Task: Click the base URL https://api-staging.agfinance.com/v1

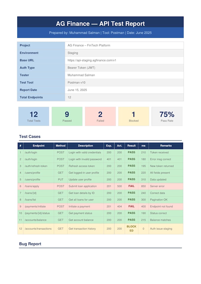Action: (x=92, y=60)
